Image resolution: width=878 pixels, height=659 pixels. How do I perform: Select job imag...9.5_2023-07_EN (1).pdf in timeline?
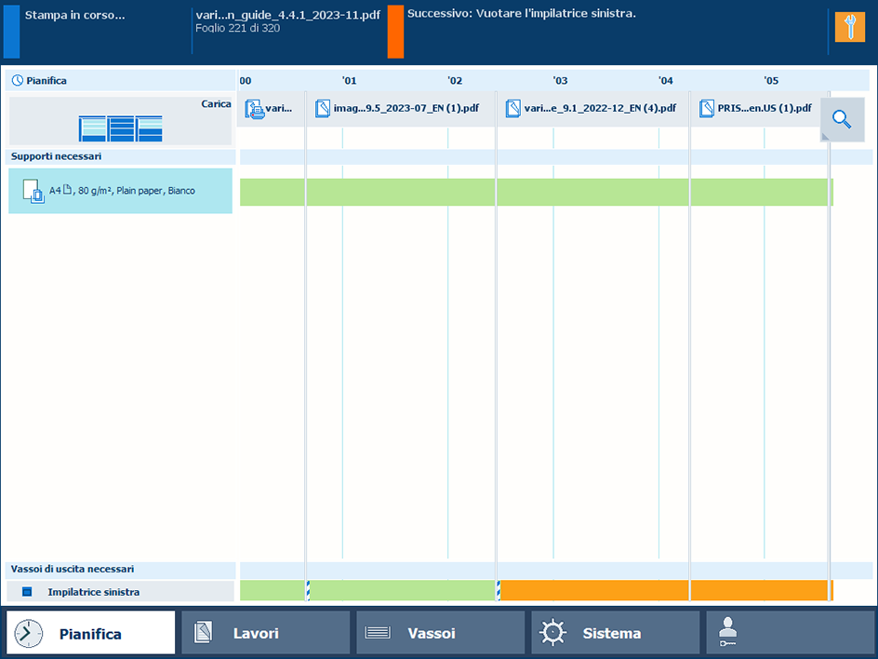click(401, 109)
